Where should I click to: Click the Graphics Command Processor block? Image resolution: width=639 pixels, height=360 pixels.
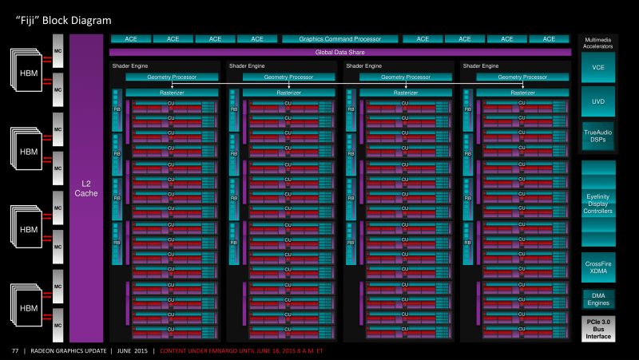tap(340, 38)
